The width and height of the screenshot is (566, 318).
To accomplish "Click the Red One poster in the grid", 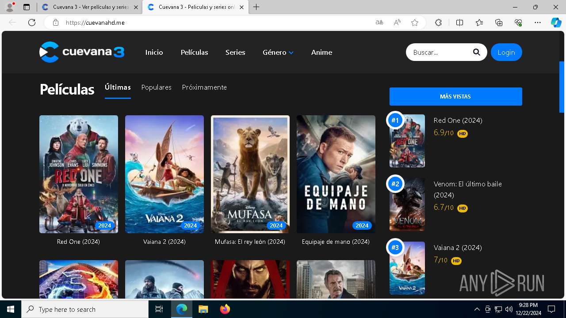I will [79, 174].
